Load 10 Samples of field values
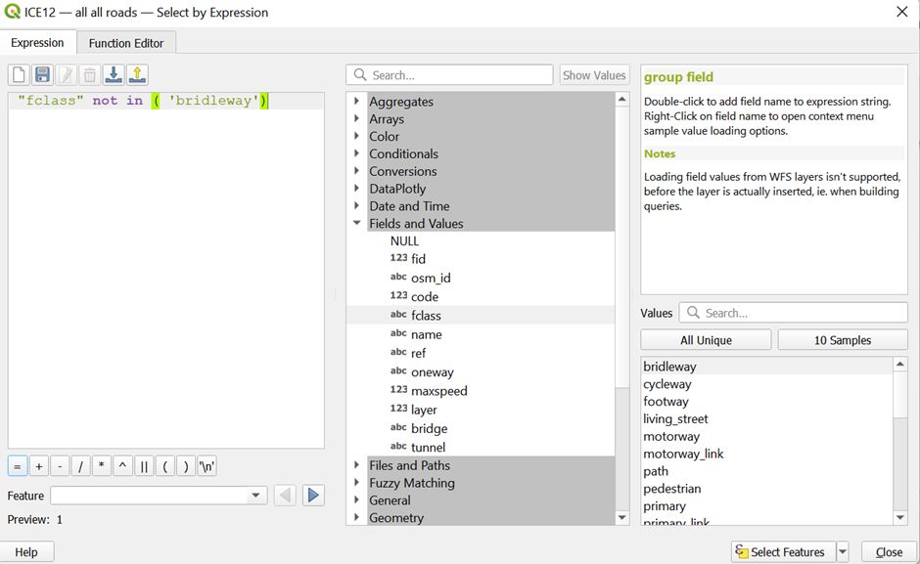 842,340
